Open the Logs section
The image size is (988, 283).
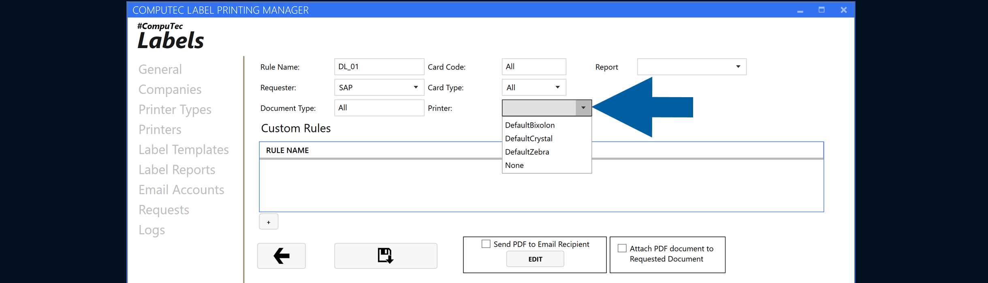152,230
